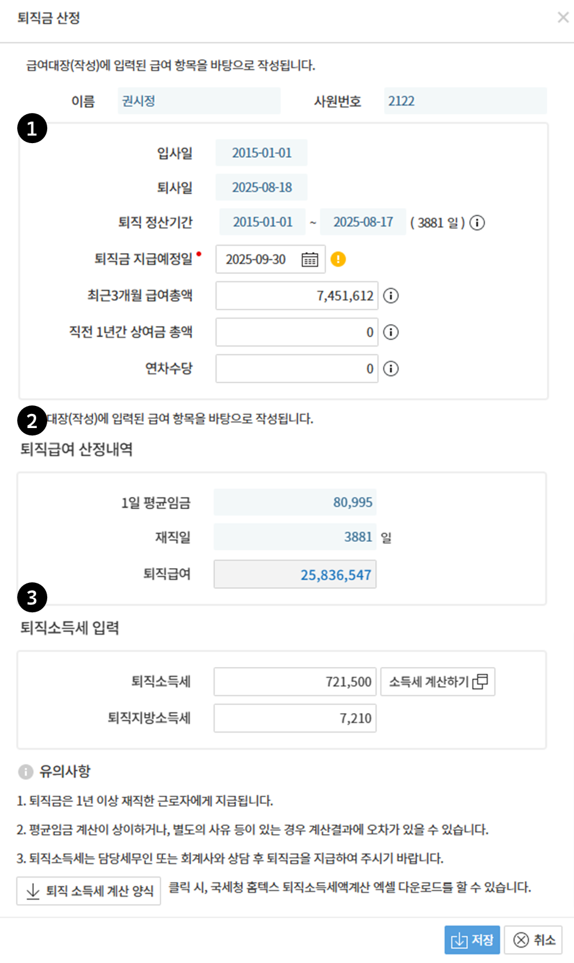574x963 pixels.
Task: Click info icon beside 직전 1년간 상여금 총액
Action: point(391,332)
